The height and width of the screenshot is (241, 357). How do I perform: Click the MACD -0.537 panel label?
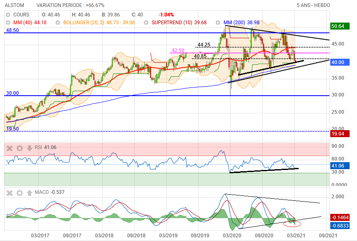coord(50,192)
